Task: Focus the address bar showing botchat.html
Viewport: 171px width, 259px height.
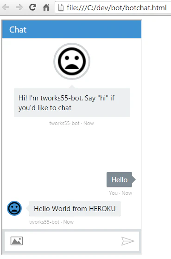Action: coord(113,7)
